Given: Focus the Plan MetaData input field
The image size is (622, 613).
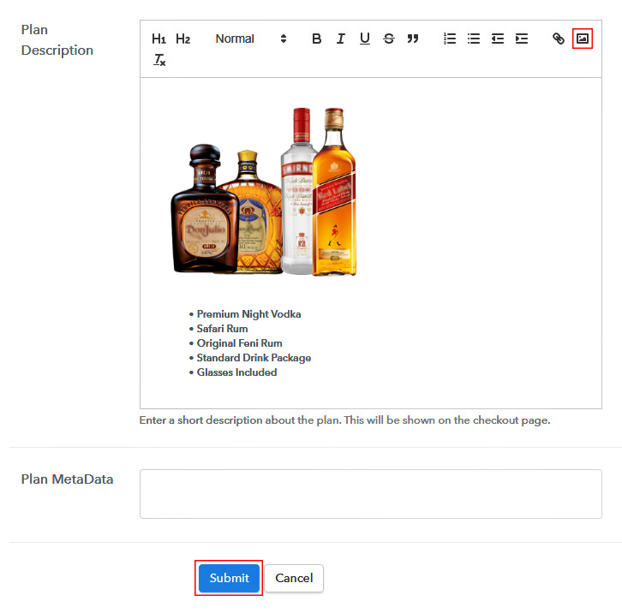Looking at the screenshot, I should (370, 494).
